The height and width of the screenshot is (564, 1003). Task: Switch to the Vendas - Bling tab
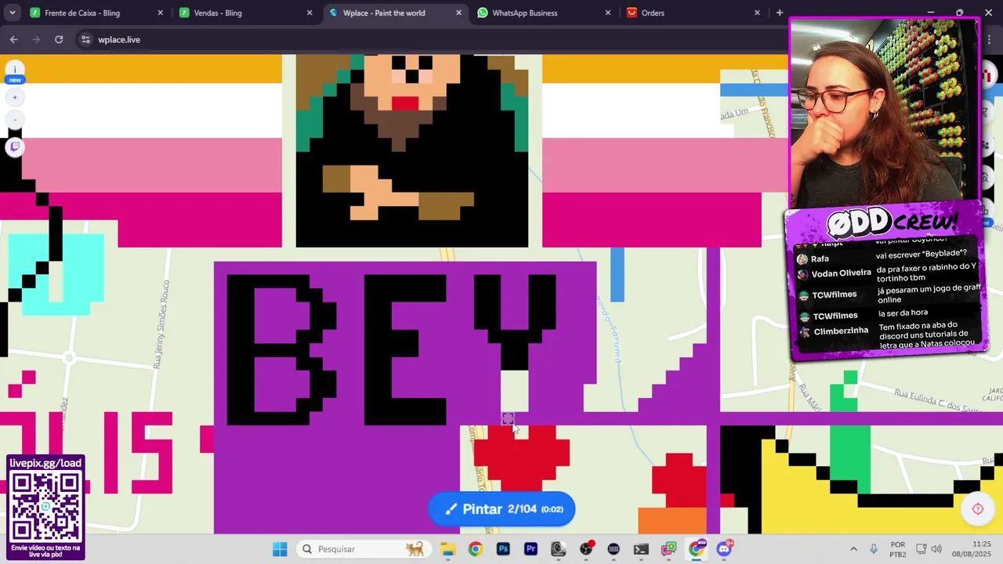pos(245,13)
